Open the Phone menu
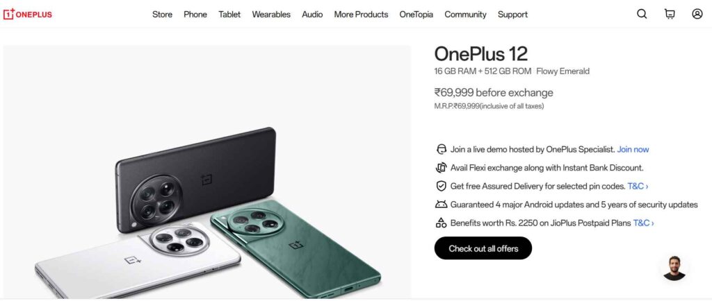Screen dimensions: 712x301 pyautogui.click(x=195, y=15)
